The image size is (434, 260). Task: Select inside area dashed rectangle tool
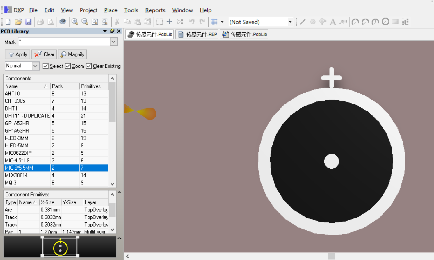coord(159,22)
